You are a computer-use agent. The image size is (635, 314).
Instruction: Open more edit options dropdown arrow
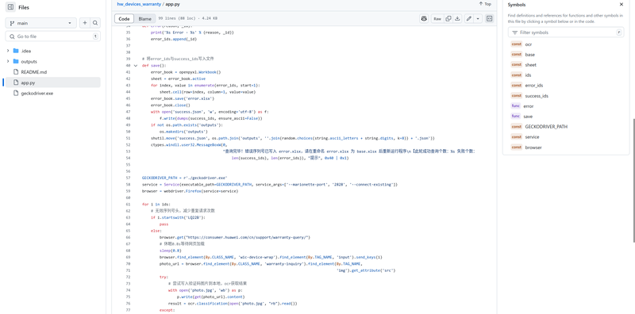point(479,18)
